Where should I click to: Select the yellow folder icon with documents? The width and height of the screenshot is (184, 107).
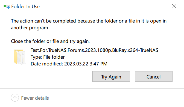point(20,57)
